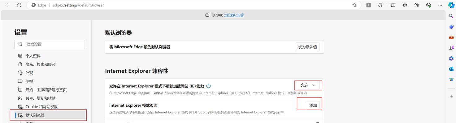Click the 默认浏览器 section heading

(x=118, y=33)
